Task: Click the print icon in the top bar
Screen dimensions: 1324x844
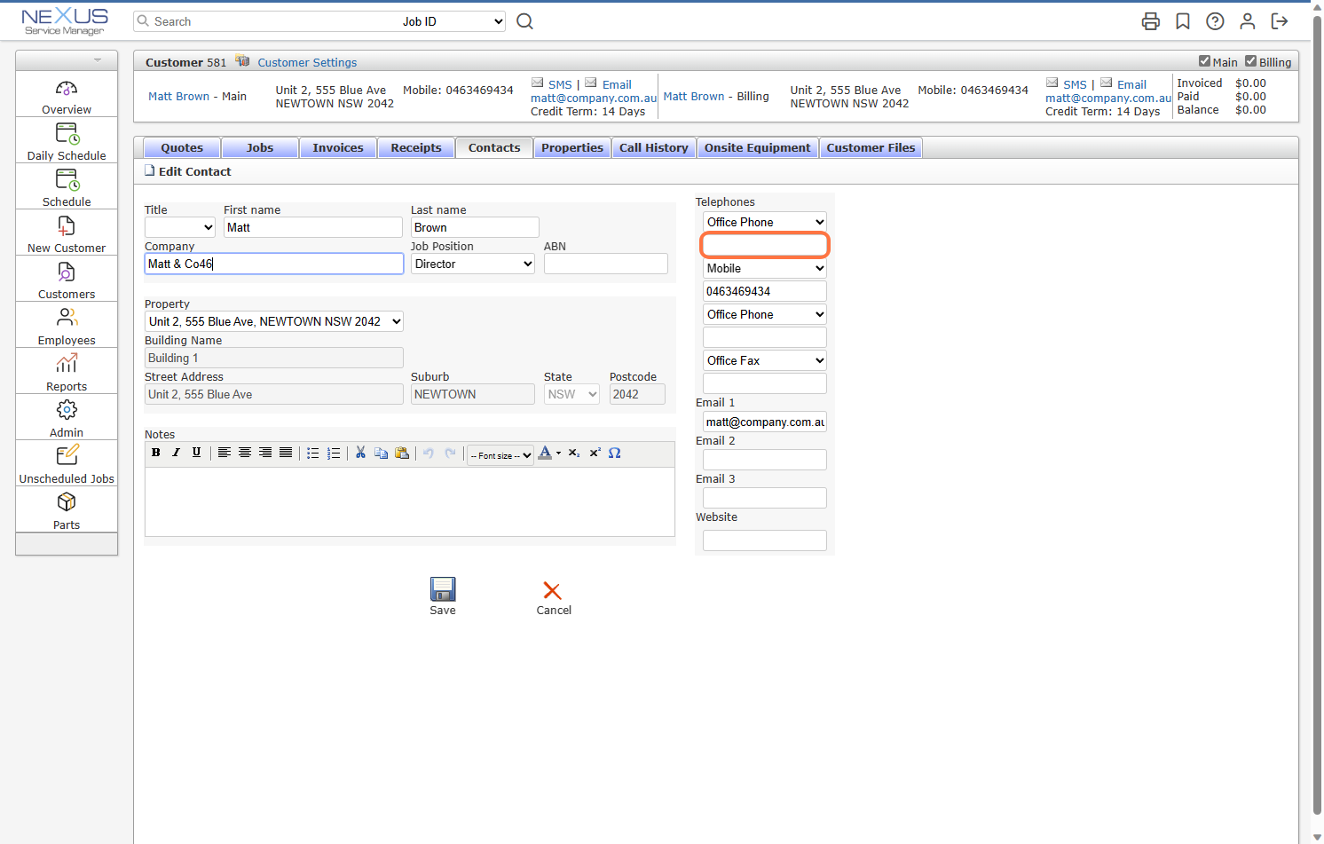Action: pos(1150,20)
